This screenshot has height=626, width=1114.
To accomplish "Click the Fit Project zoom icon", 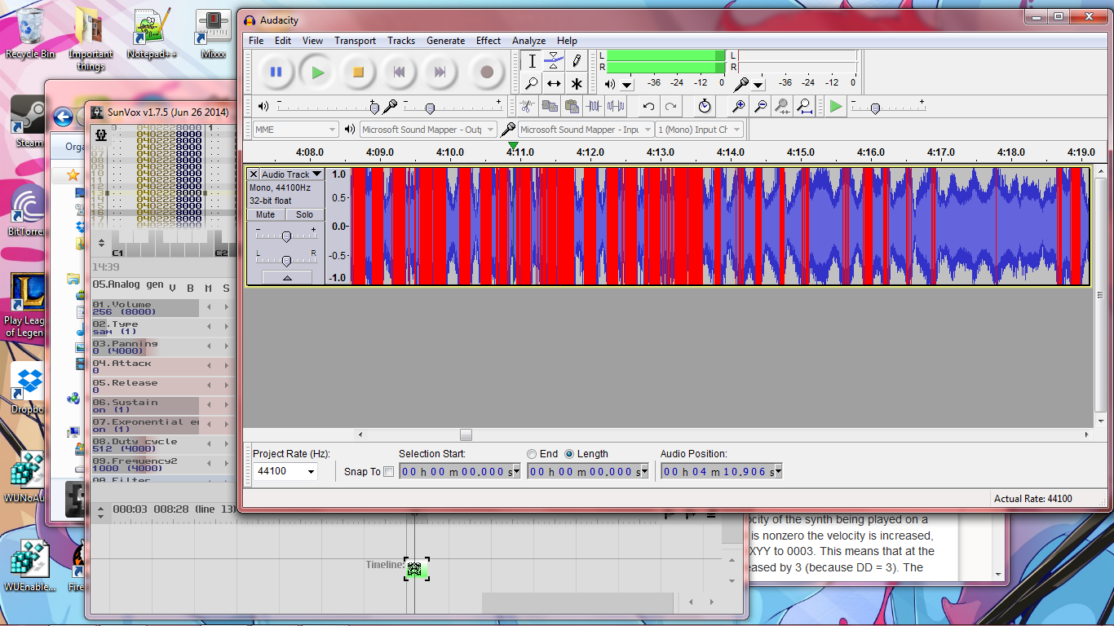I will point(805,106).
